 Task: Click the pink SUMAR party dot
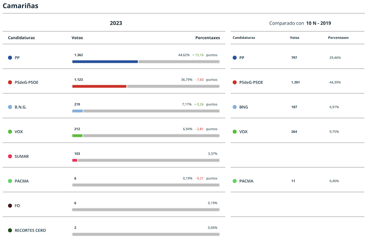(10, 157)
